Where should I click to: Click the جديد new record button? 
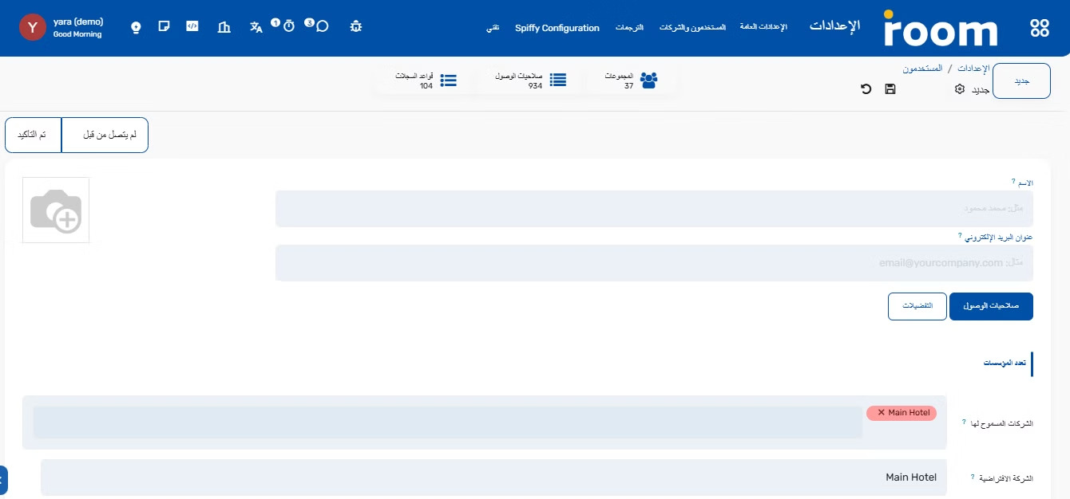click(1020, 81)
